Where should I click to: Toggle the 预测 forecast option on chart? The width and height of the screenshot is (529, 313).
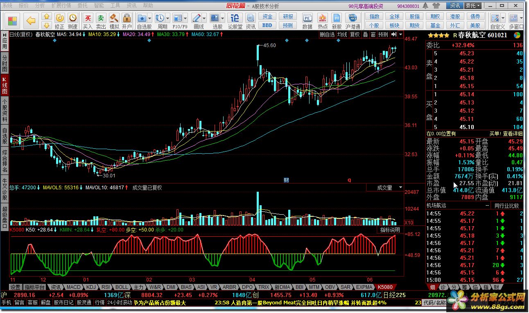click(x=383, y=35)
